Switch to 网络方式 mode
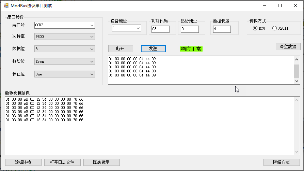 tap(282, 162)
